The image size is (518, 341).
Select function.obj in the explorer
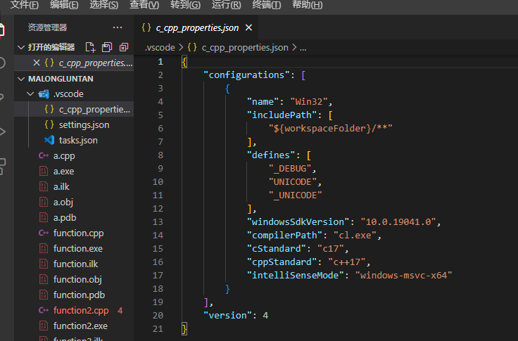point(74,280)
